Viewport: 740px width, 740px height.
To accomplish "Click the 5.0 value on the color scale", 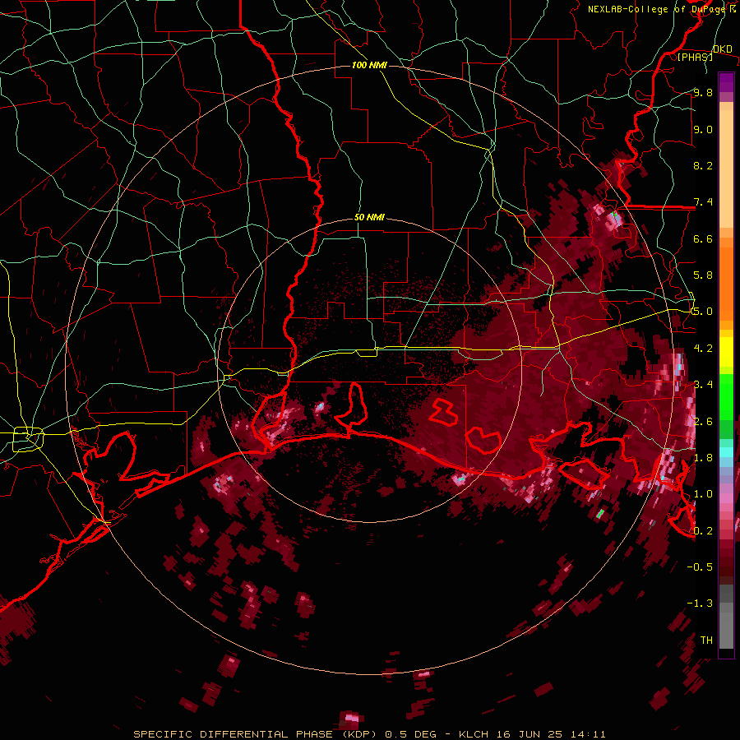I will [703, 312].
